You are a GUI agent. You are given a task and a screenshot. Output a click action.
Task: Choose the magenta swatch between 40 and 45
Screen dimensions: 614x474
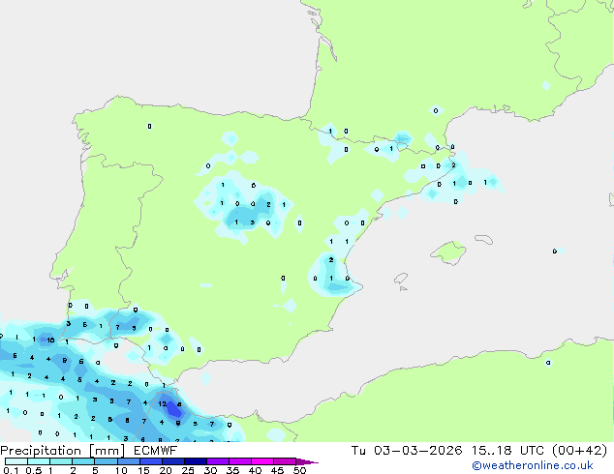262,461
